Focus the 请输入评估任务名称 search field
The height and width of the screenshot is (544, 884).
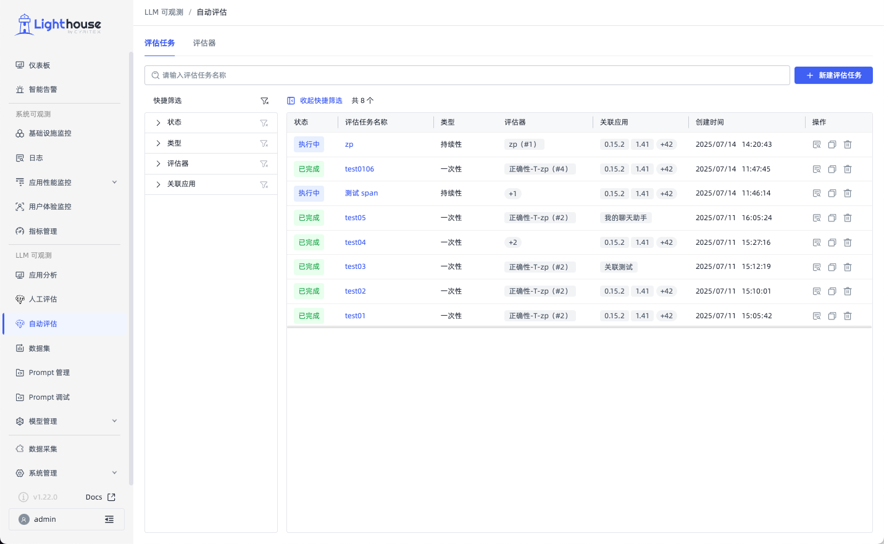coord(467,75)
